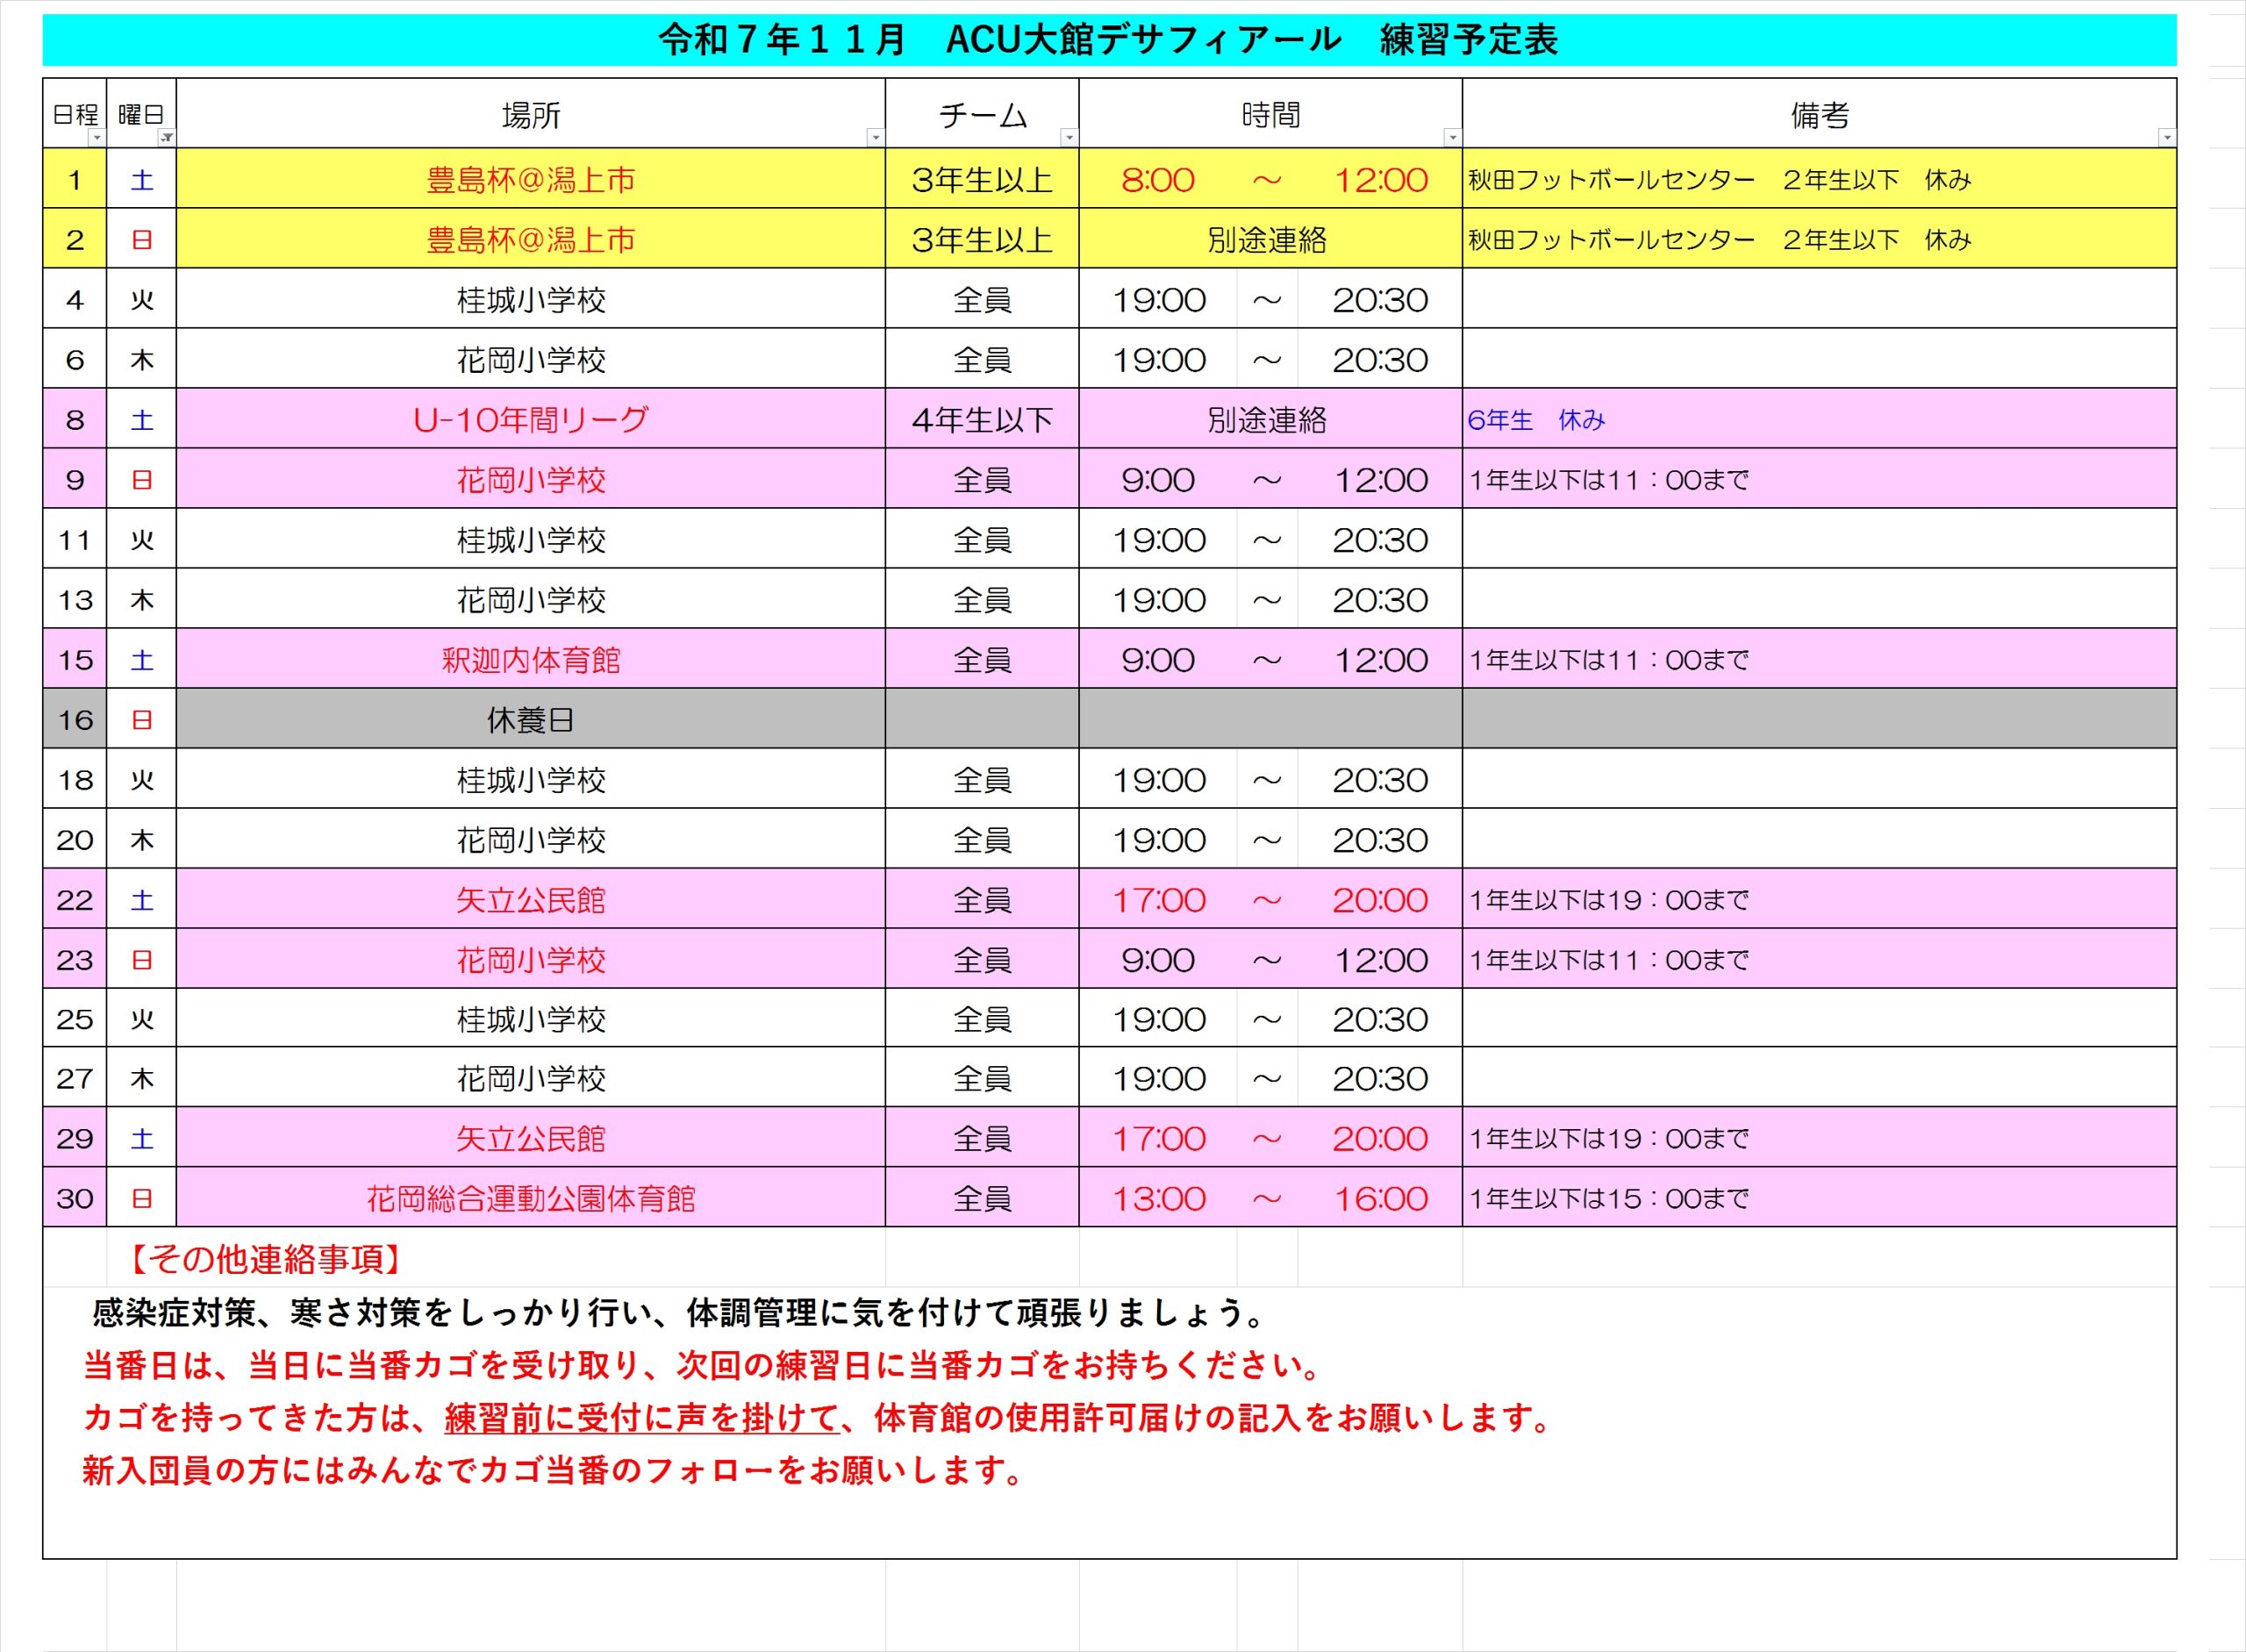This screenshot has height=1652, width=2246.
Task: Select the title cell 練習予定表 banner
Action: [x=1108, y=40]
